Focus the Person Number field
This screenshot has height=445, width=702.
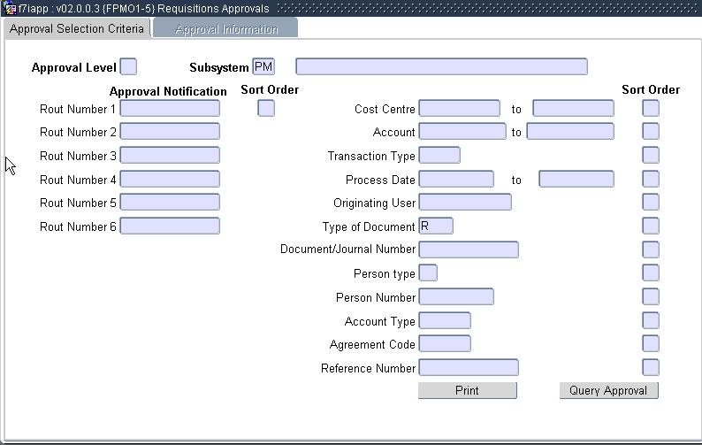pyautogui.click(x=456, y=296)
